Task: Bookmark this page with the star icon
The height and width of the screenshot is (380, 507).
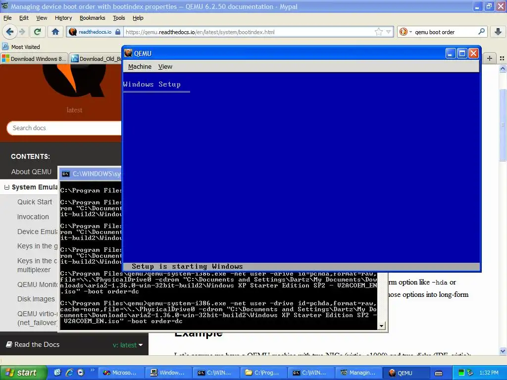Action: (379, 32)
